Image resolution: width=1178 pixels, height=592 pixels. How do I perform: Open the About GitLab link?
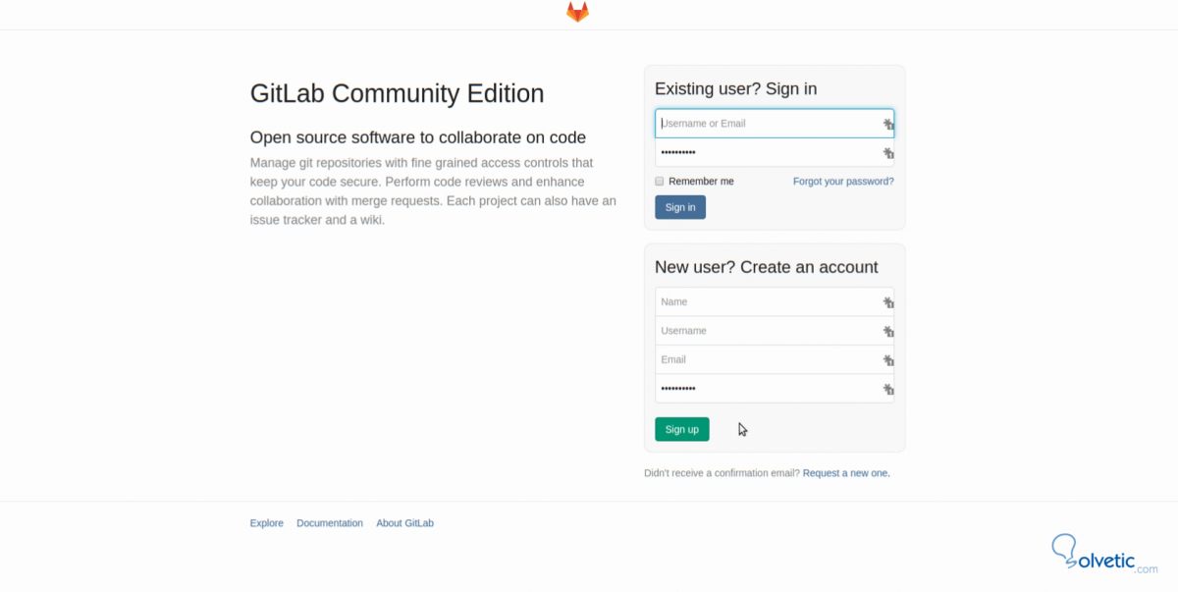(404, 523)
